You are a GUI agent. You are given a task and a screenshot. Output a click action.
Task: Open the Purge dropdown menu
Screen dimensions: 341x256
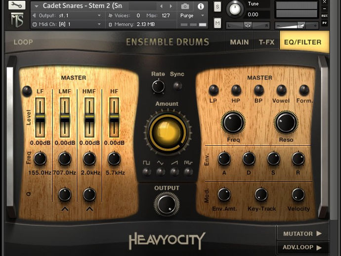(x=192, y=16)
